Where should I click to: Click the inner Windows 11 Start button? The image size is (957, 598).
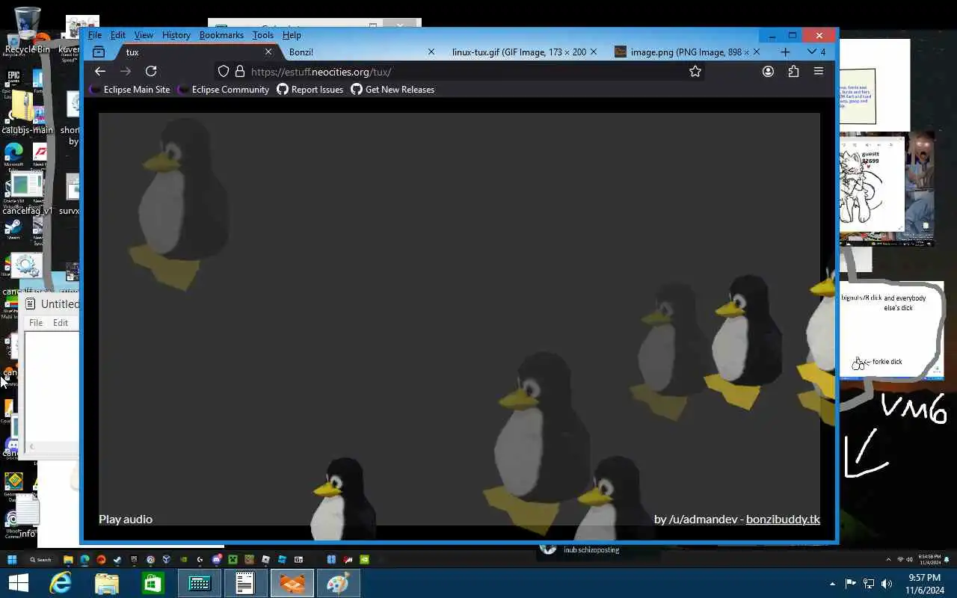coord(11,559)
